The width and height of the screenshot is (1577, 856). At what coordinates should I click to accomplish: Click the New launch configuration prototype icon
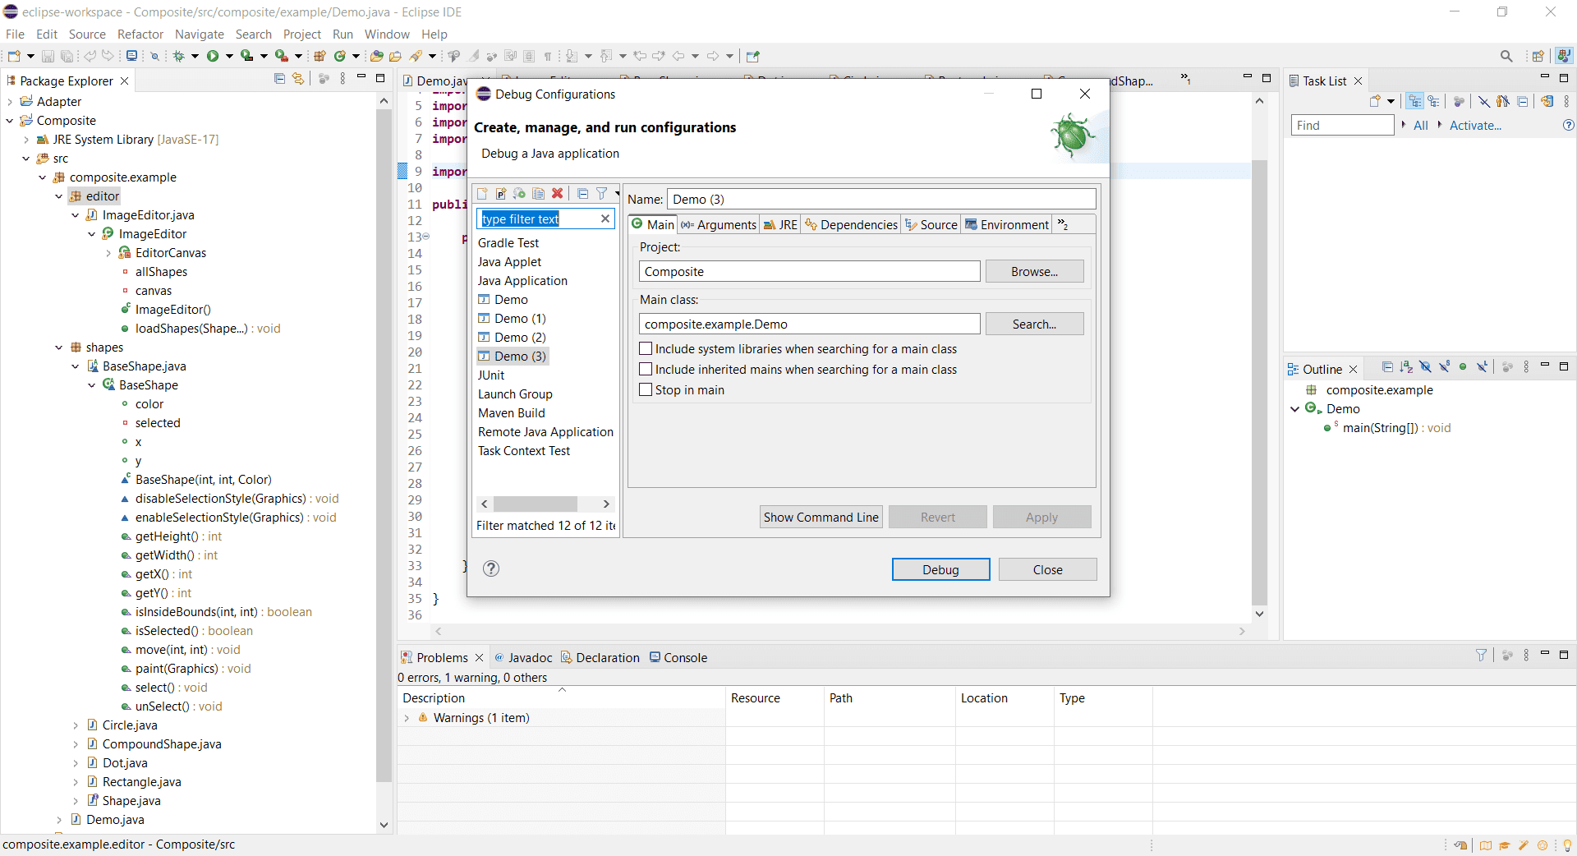(x=501, y=194)
